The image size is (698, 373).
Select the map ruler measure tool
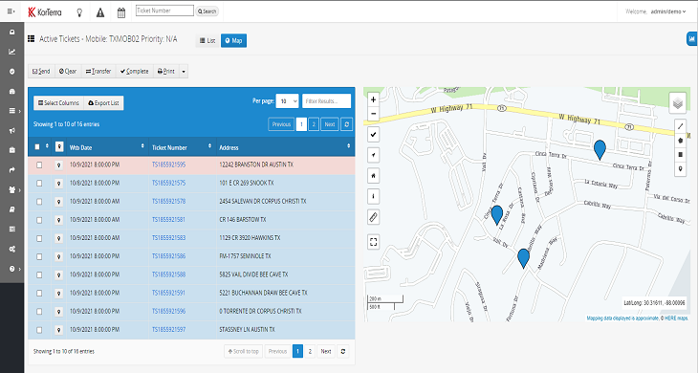tap(374, 217)
